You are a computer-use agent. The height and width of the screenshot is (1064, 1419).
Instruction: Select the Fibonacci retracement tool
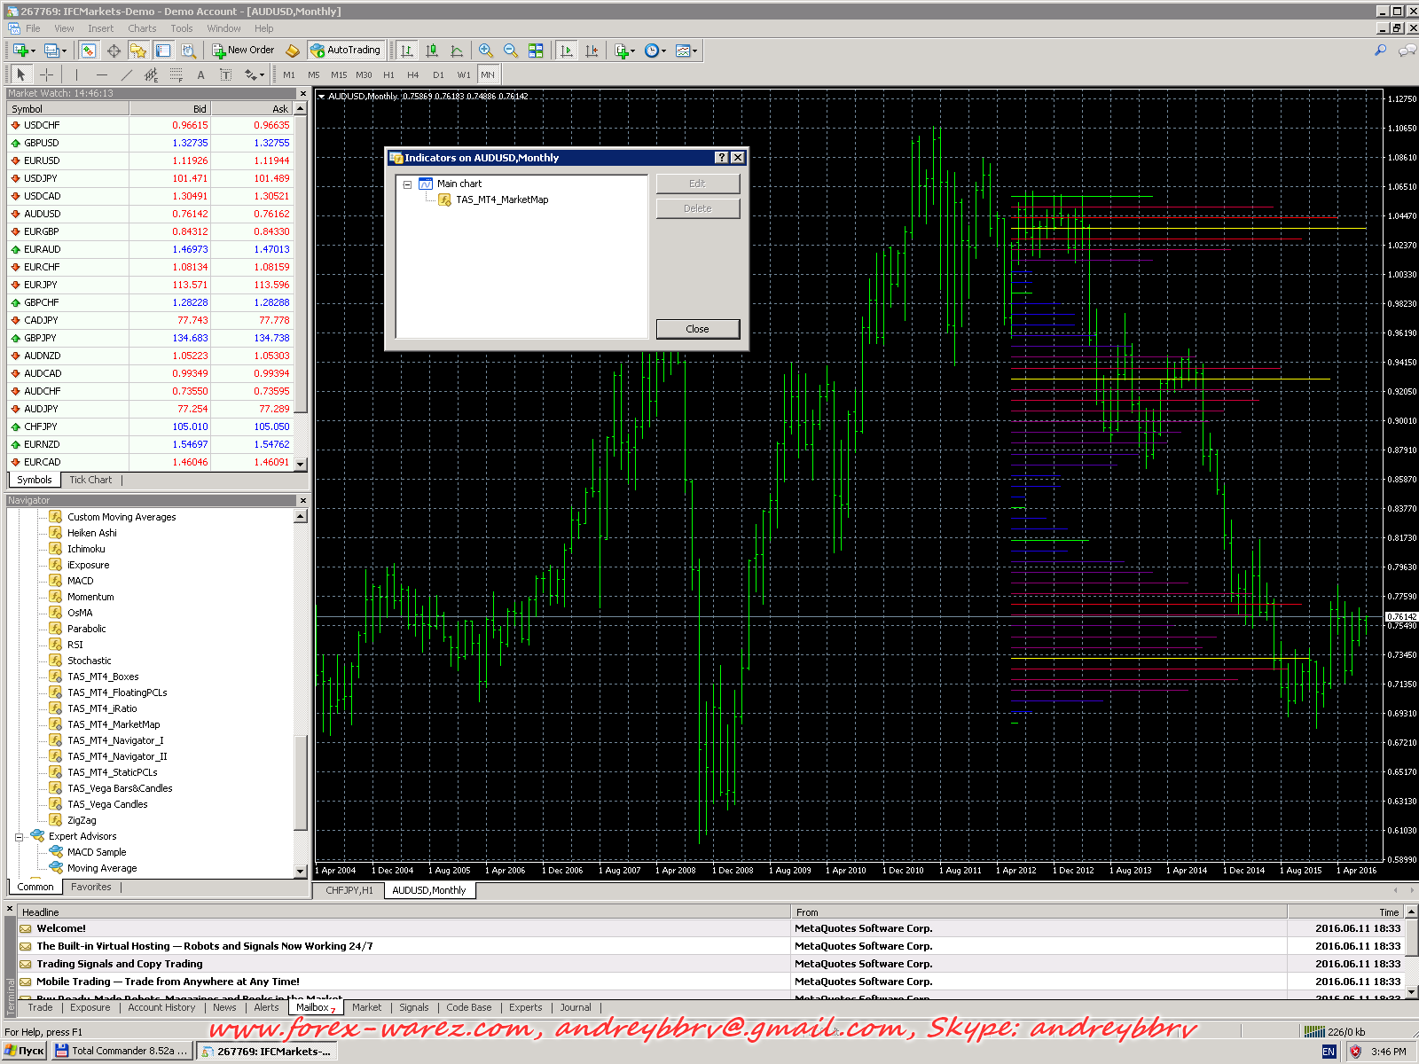pyautogui.click(x=176, y=75)
